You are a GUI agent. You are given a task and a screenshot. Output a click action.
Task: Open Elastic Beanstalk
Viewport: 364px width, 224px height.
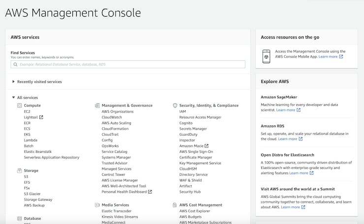point(37,152)
